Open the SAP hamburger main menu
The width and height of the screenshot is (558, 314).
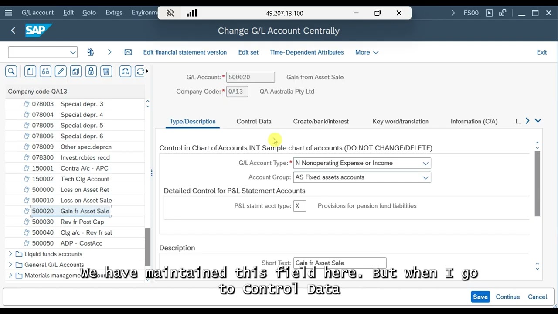click(x=8, y=13)
